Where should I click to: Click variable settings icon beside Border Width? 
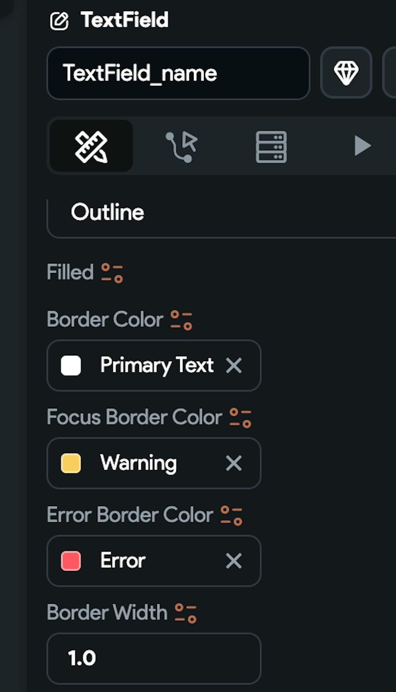click(186, 613)
